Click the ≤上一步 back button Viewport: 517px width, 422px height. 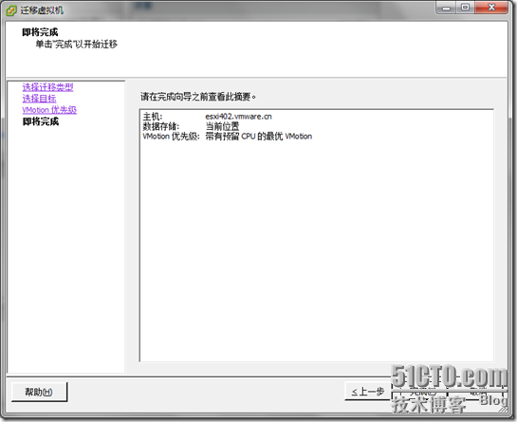368,392
